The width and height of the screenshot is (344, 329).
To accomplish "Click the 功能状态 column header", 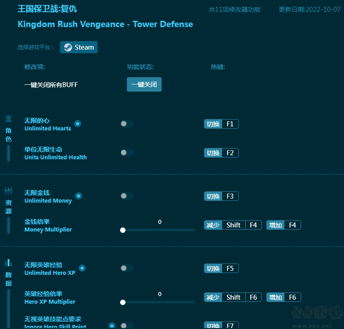I will click(140, 67).
